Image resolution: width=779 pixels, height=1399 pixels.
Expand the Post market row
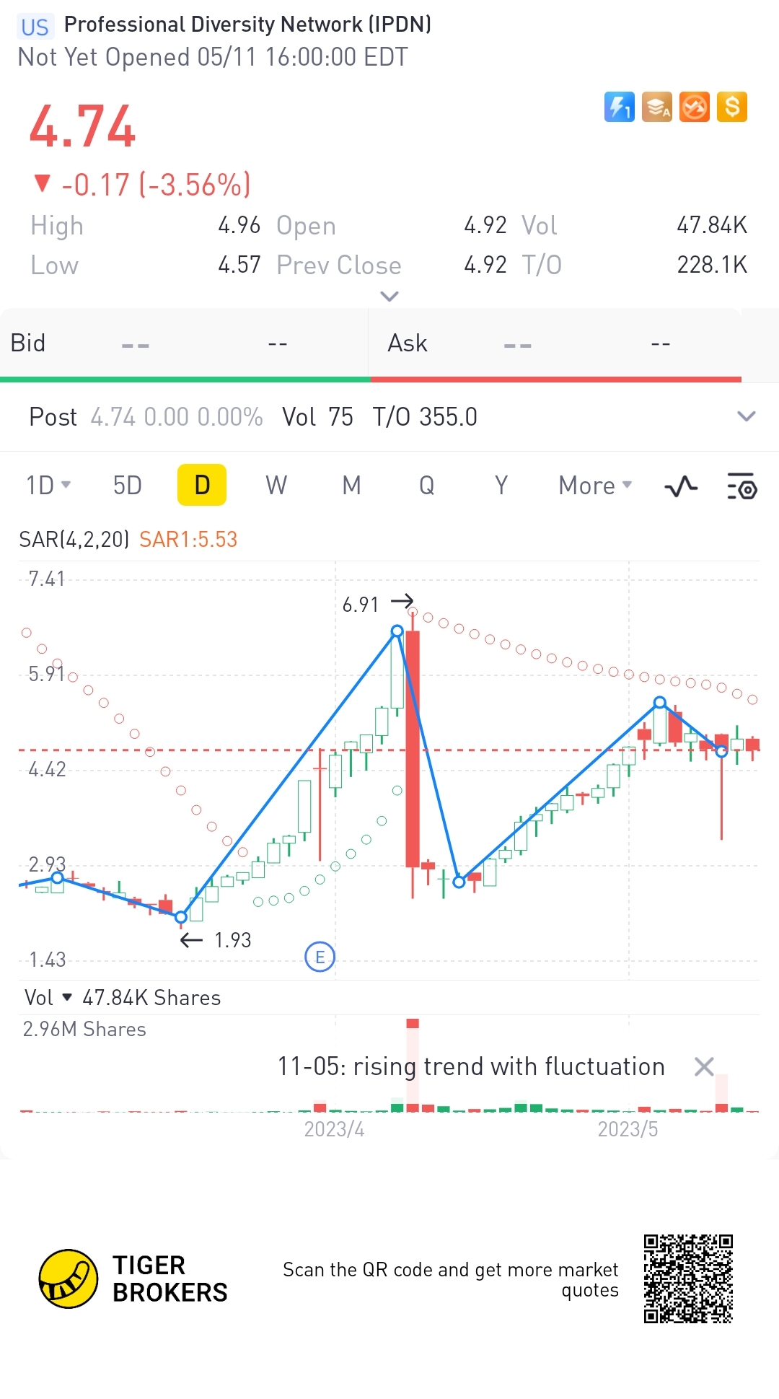tap(746, 416)
